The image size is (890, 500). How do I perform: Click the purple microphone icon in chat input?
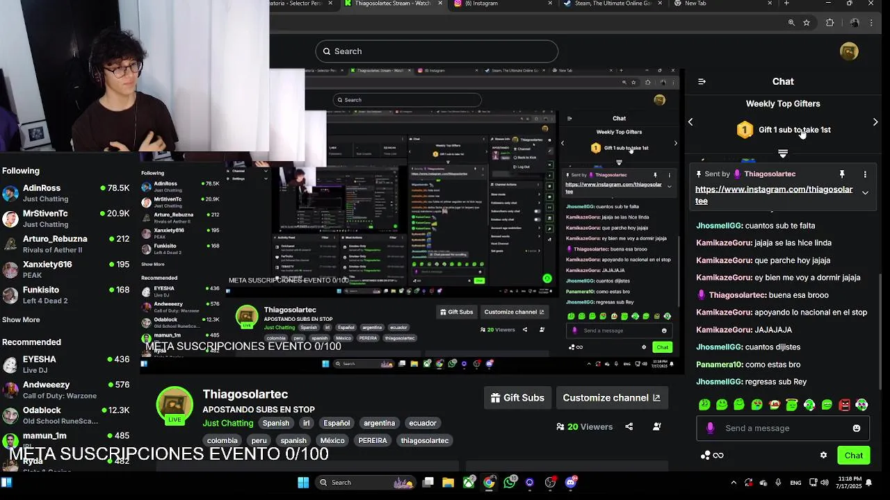tap(710, 428)
